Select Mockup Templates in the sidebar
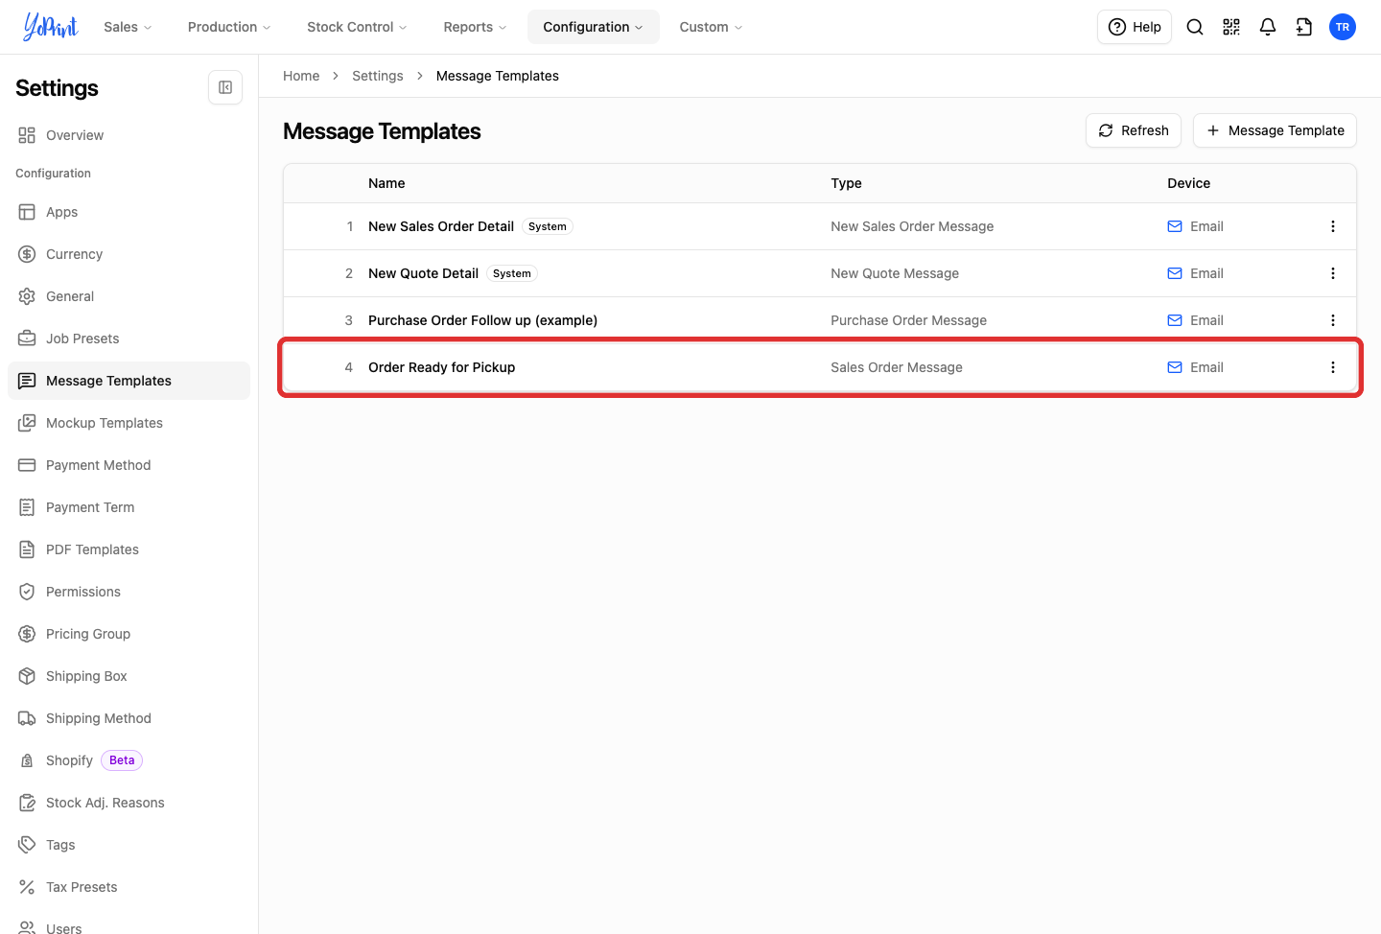Image resolution: width=1381 pixels, height=934 pixels. (129, 423)
